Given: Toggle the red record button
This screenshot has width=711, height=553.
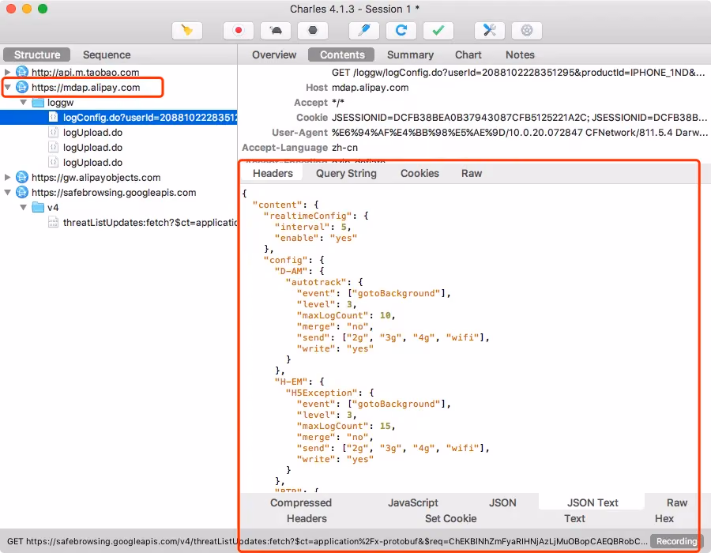Looking at the screenshot, I should tap(238, 31).
